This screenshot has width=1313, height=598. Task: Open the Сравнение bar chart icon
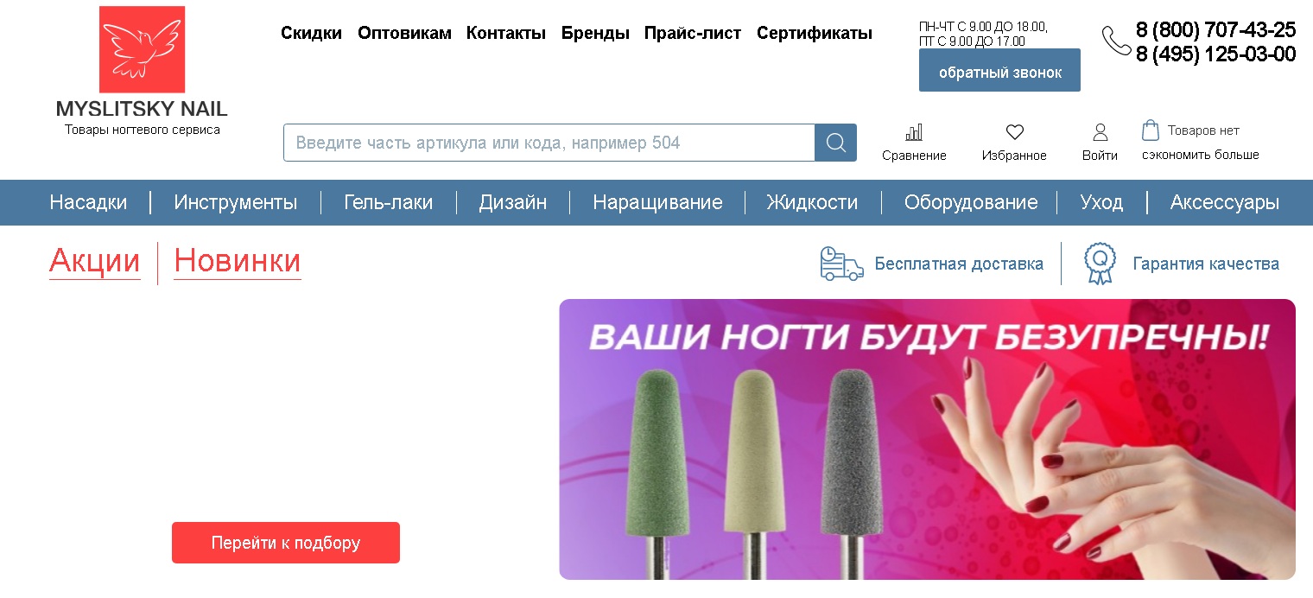pos(914,132)
